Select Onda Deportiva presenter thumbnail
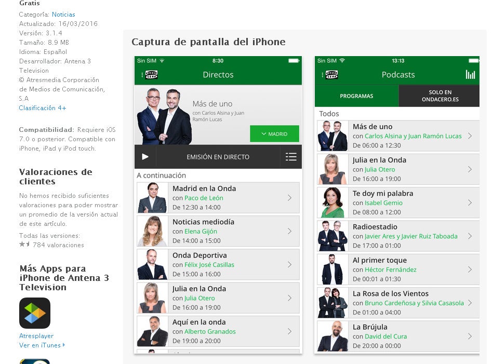The image size is (493, 364). tap(153, 264)
